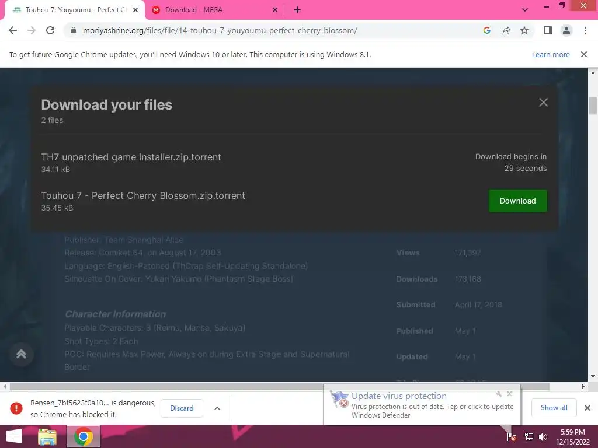598x448 pixels.
Task: Expand download options caret for Rensen file
Action: tap(217, 408)
